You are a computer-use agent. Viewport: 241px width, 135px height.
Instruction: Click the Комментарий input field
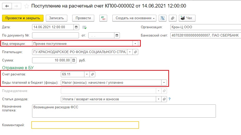(85, 125)
